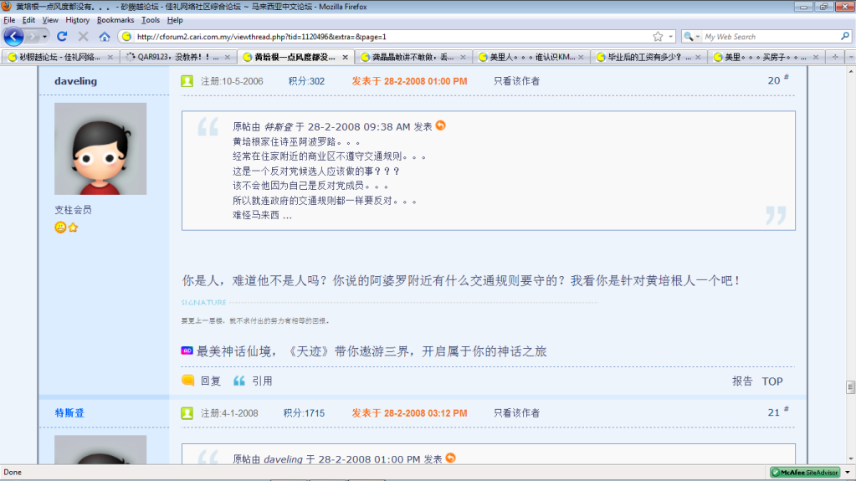
Task: Bookmark this page with the star icon
Action: 658,37
